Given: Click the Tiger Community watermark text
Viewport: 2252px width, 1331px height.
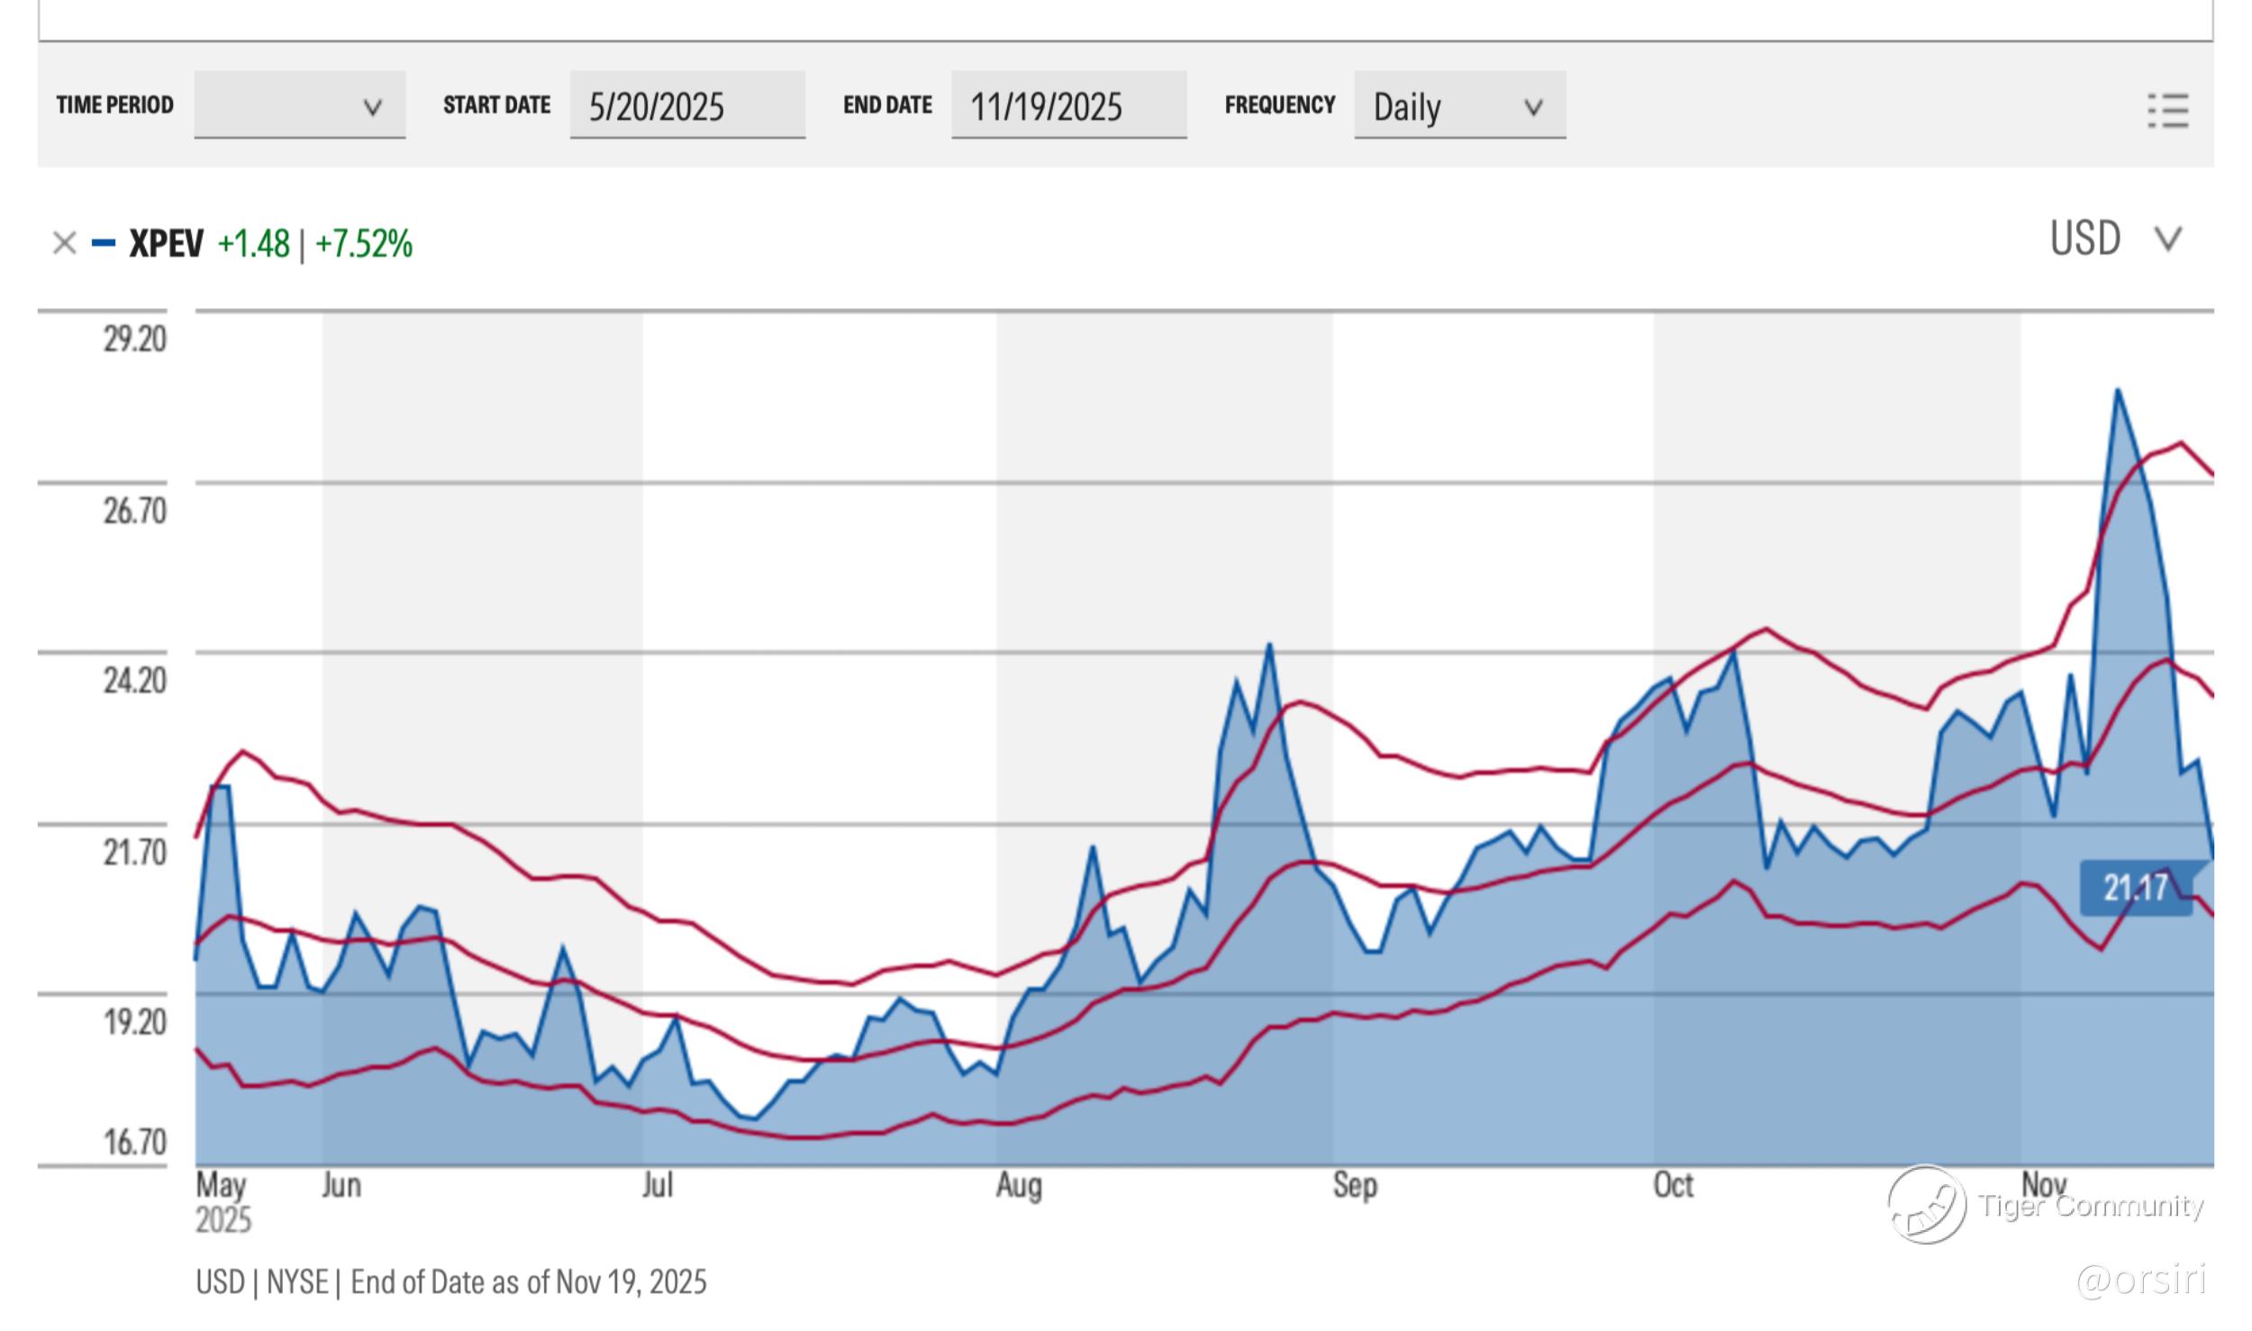Looking at the screenshot, I should click(x=2090, y=1205).
